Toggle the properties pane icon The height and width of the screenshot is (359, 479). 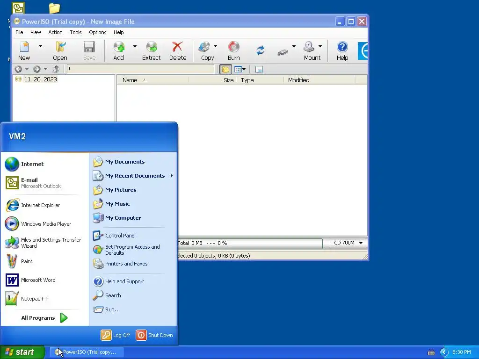(259, 69)
